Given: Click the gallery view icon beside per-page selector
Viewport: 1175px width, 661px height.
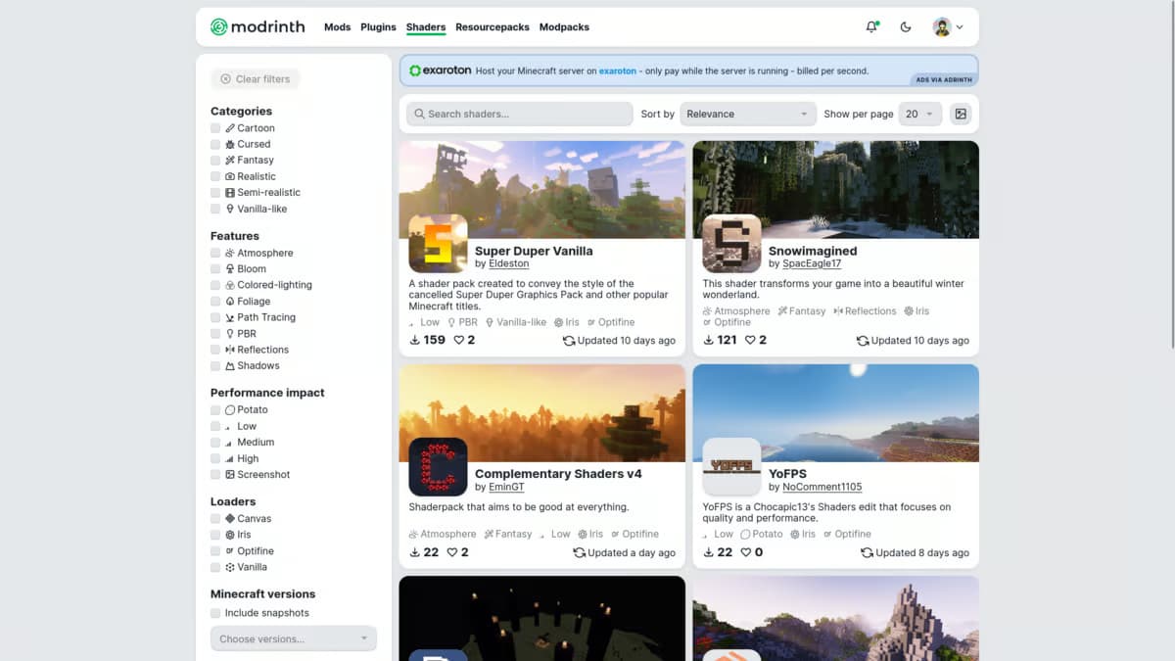Looking at the screenshot, I should point(960,114).
